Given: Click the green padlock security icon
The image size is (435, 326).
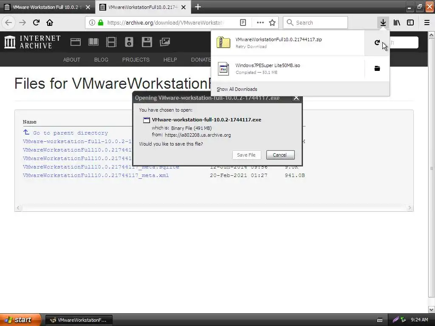Looking at the screenshot, I should pyautogui.click(x=101, y=22).
